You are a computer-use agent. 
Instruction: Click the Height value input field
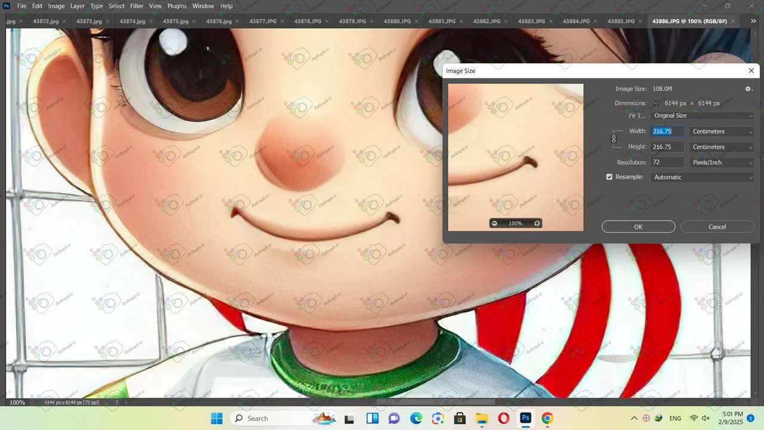[x=667, y=147]
